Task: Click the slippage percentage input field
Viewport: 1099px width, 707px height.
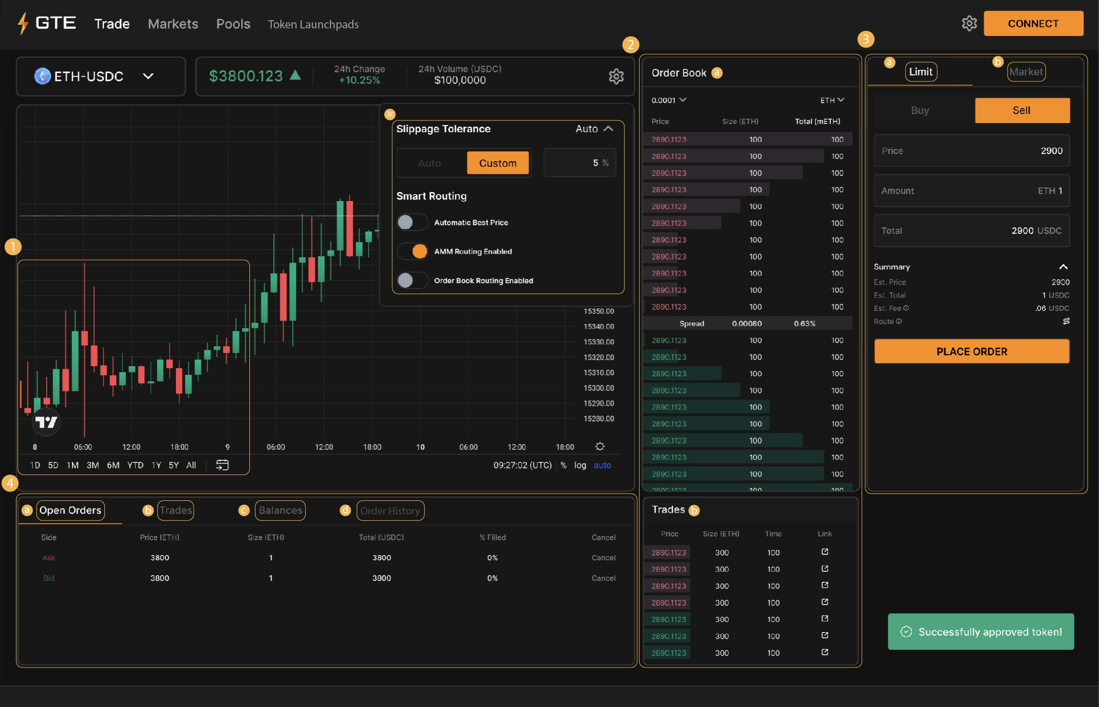Action: coord(579,163)
